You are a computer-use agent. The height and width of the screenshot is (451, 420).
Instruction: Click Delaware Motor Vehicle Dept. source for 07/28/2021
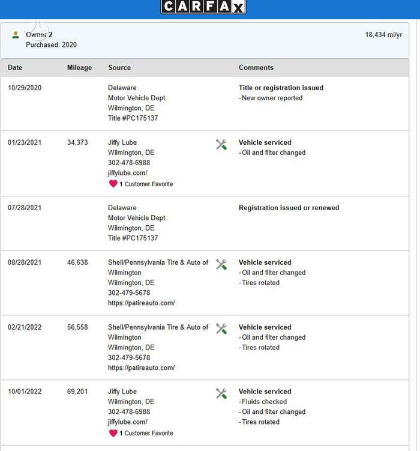click(137, 213)
